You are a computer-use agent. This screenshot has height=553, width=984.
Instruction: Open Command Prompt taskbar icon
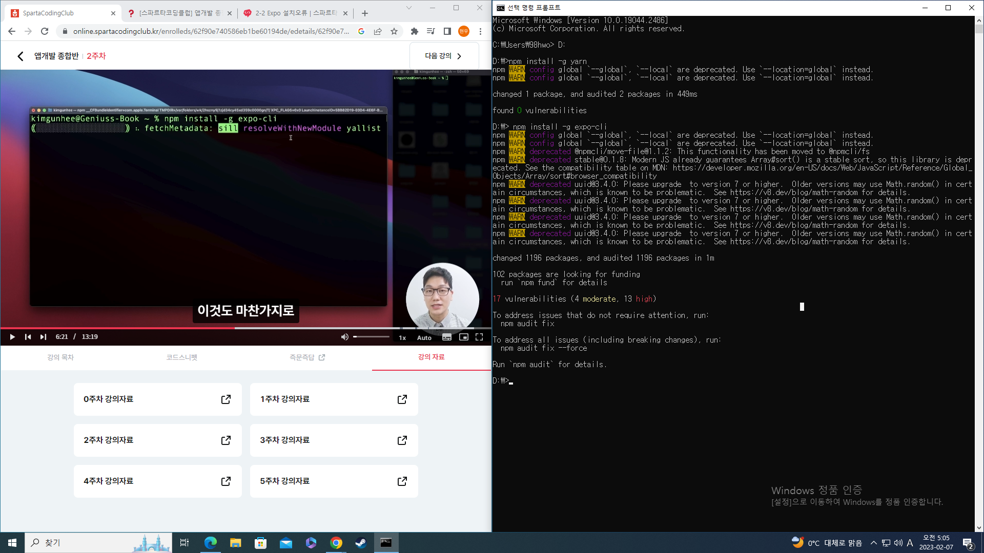[x=386, y=543]
